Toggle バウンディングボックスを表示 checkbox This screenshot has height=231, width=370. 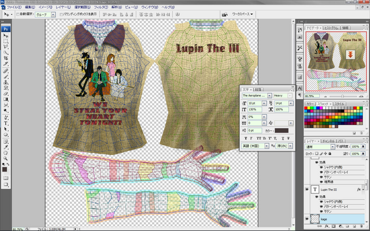tap(61, 14)
